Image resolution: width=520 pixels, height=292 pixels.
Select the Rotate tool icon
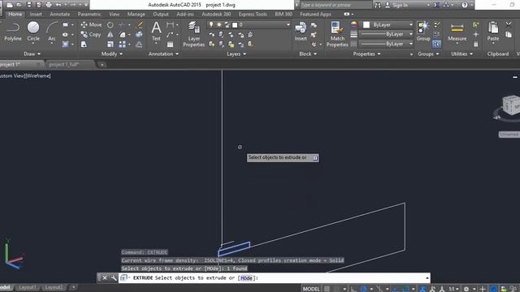[x=110, y=25]
